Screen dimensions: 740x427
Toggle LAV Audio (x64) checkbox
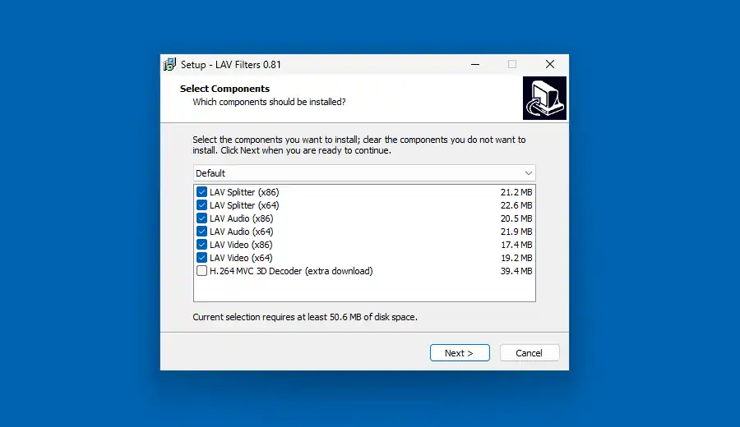(x=201, y=232)
